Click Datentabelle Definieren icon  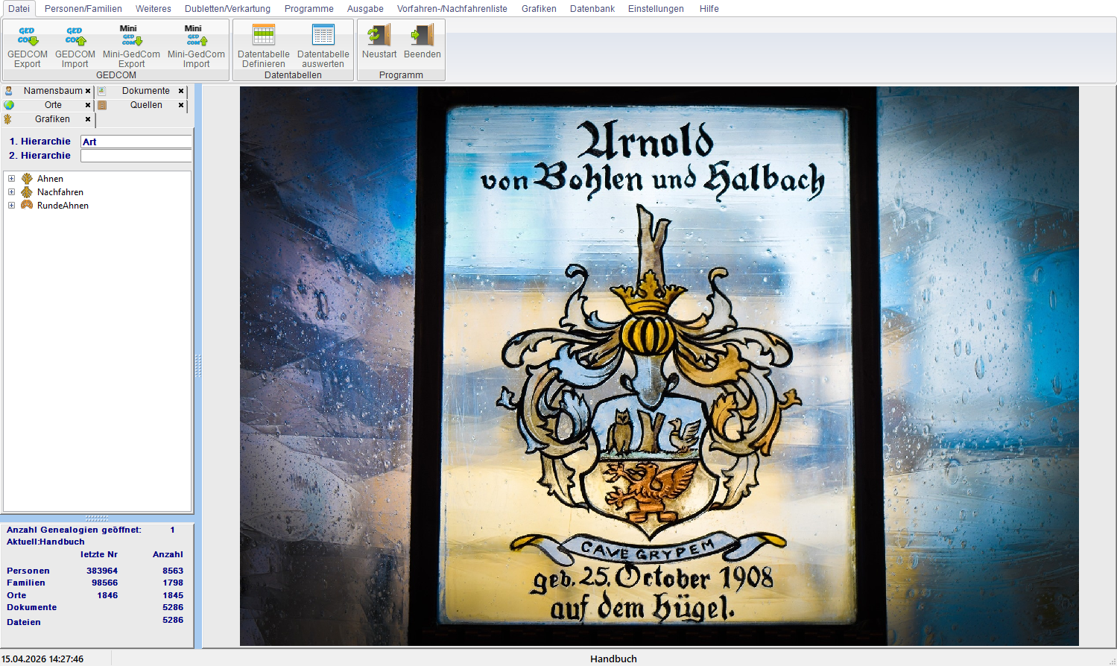point(264,36)
